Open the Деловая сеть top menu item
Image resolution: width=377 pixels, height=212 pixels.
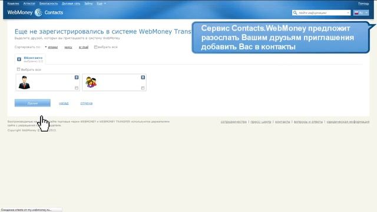point(71,4)
